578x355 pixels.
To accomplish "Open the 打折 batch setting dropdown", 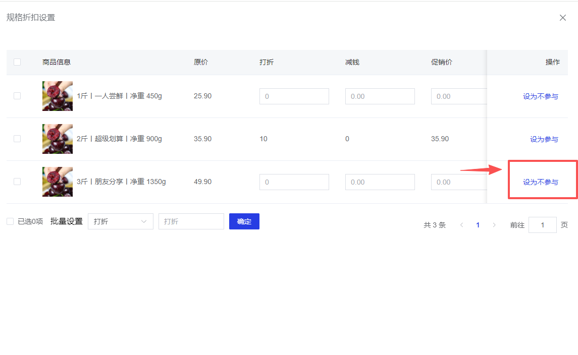I will point(120,221).
